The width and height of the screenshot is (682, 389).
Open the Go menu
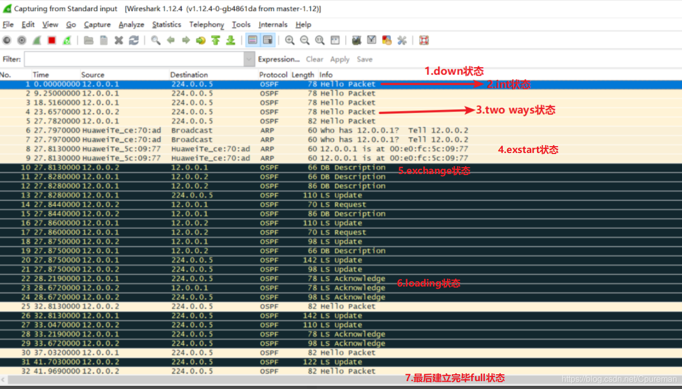[71, 25]
